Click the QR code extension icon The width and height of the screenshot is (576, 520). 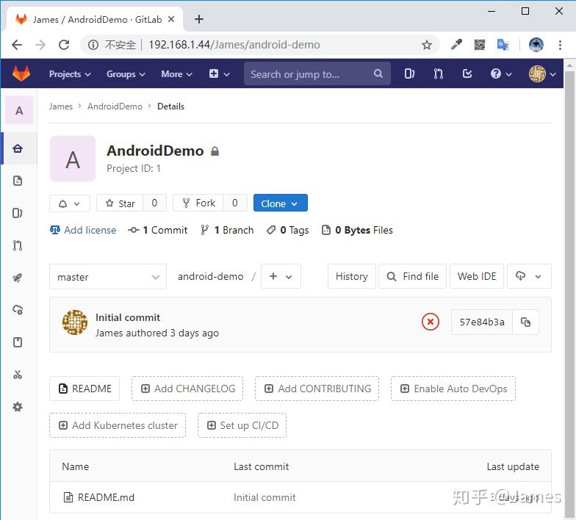479,45
